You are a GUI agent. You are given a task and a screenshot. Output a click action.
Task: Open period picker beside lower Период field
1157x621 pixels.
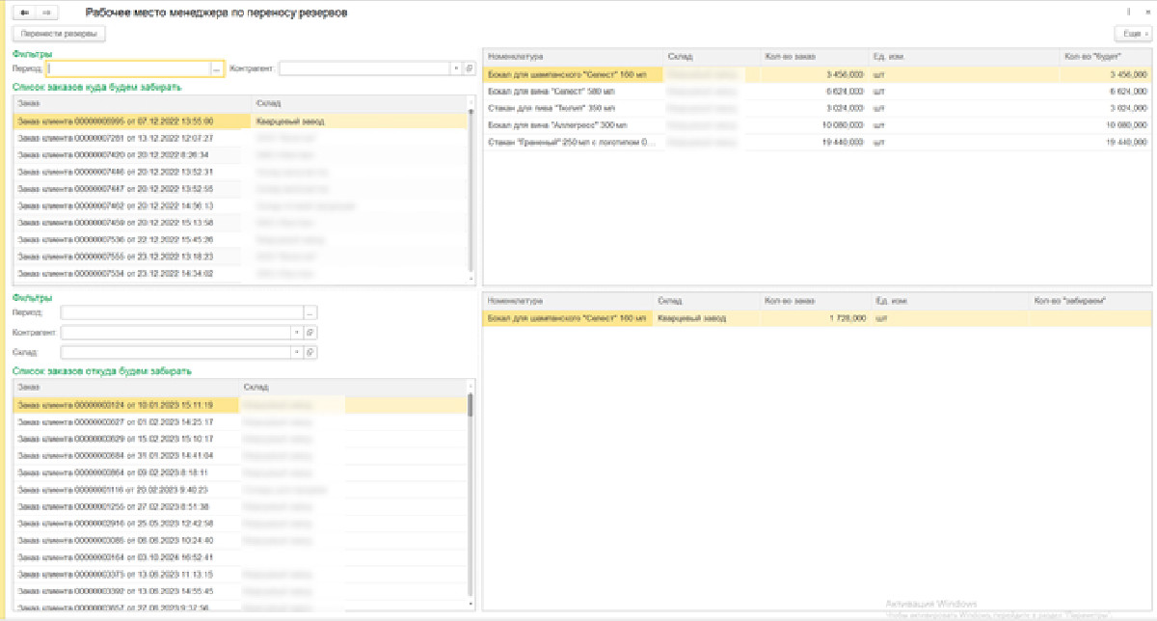310,313
